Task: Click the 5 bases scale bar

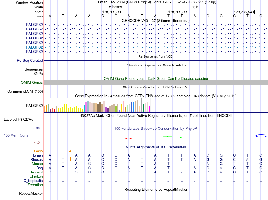Action: coord(156,7)
